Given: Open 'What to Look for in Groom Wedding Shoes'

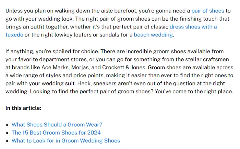Looking at the screenshot, I should (x=66, y=140).
